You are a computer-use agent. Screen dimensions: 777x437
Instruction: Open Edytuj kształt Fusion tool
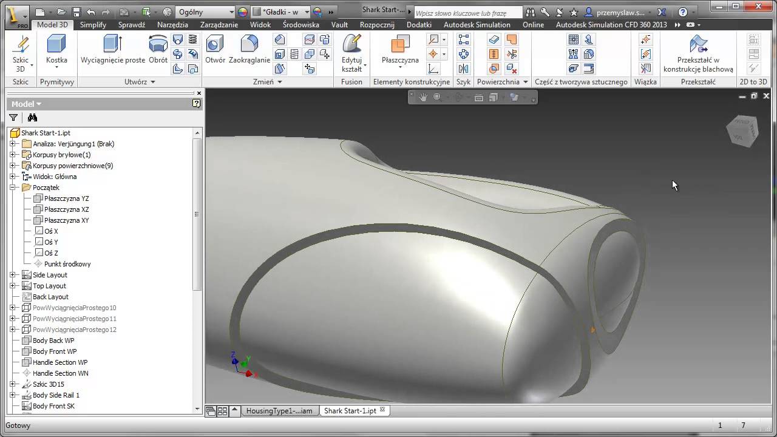351,53
